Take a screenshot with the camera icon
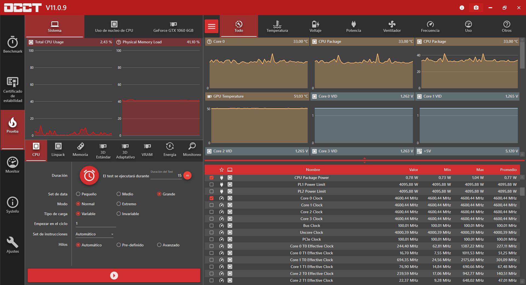The image size is (526, 285). 476,8
